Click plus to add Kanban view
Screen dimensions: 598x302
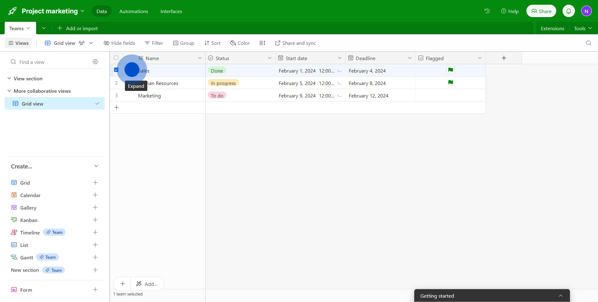[x=95, y=220]
